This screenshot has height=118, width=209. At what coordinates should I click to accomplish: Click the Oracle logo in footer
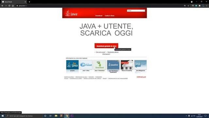pos(141,77)
